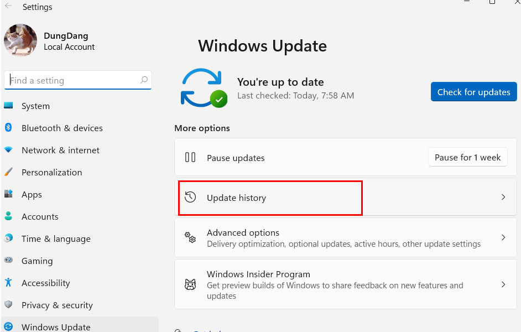Screen dimensions: 521x332
Task: Click the Windows Update sidebar icon
Action: [8, 326]
